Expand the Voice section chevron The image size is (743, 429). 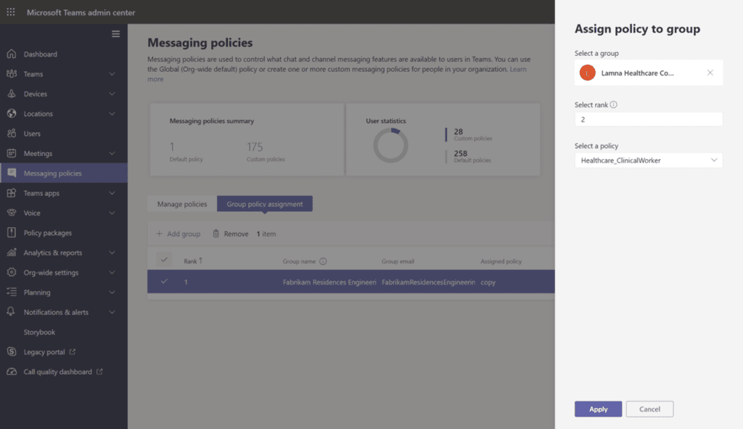click(x=112, y=213)
